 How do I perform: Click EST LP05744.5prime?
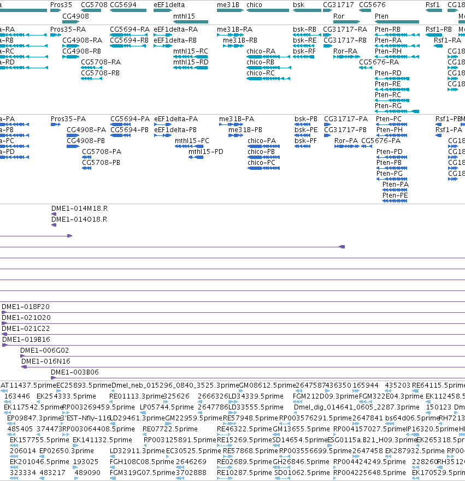click(x=143, y=413)
